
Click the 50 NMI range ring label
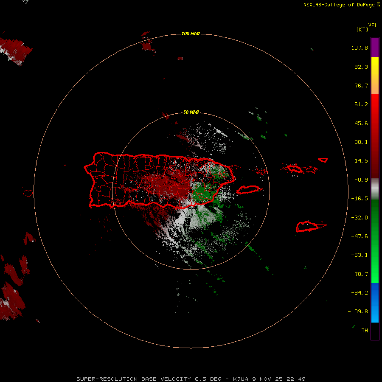(191, 112)
